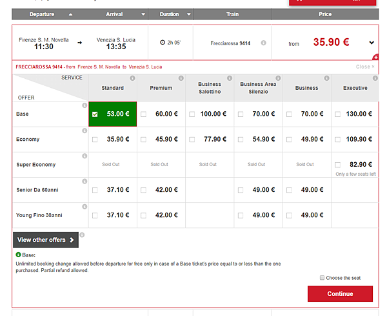The image size is (387, 316).
Task: Open info icon for Base offer
Action: tap(84, 105)
